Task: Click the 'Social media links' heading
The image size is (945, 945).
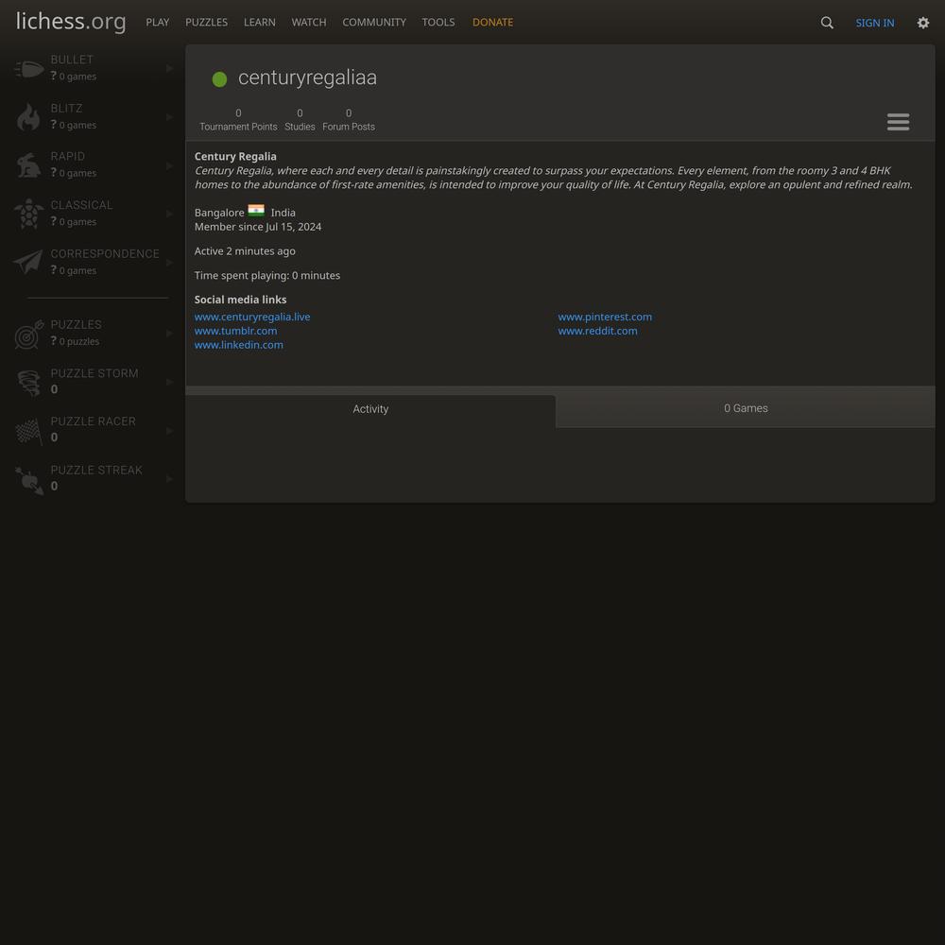Action: pos(240,301)
